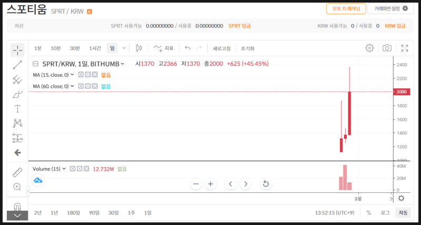Collapse the left toolbar panel handle
The height and width of the screenshot is (225, 421).
28,191
